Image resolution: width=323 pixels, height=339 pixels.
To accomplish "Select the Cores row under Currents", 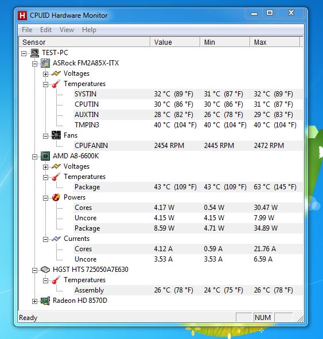I will tap(188, 249).
